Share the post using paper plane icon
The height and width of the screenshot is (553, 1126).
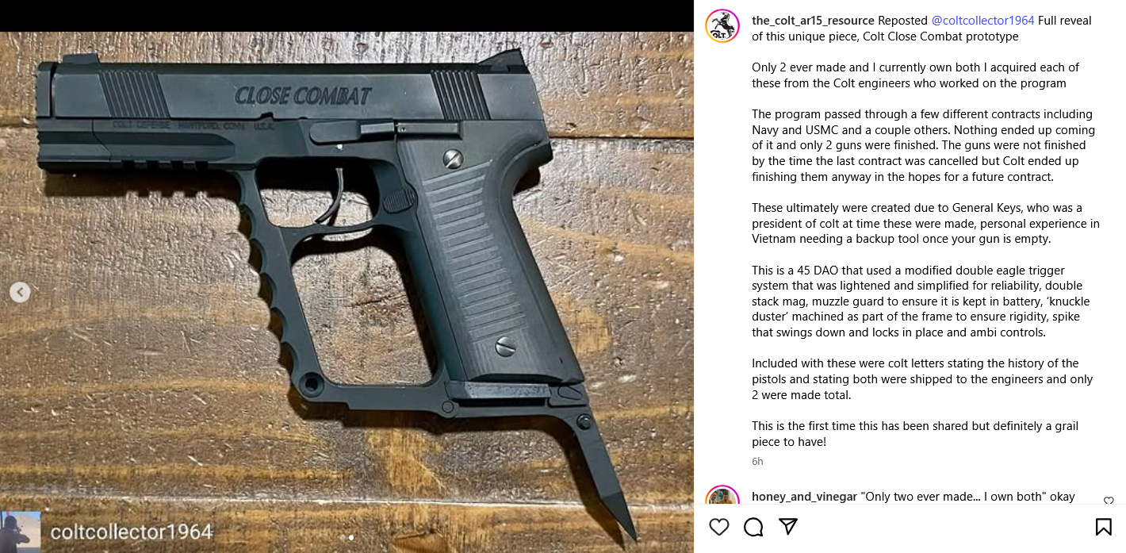click(x=787, y=527)
